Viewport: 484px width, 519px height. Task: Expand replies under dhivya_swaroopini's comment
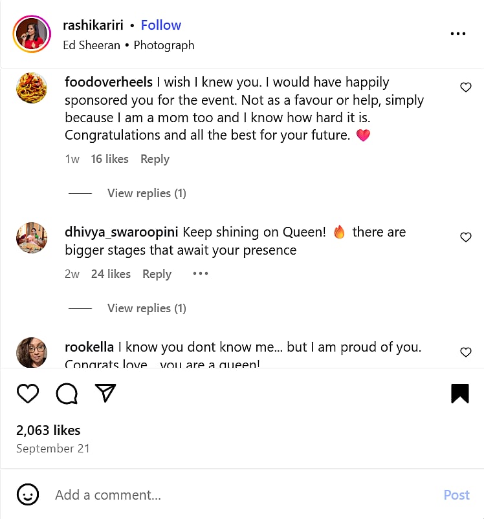pyautogui.click(x=146, y=308)
